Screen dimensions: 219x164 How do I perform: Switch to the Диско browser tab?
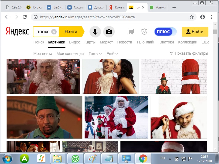(x=96, y=7)
